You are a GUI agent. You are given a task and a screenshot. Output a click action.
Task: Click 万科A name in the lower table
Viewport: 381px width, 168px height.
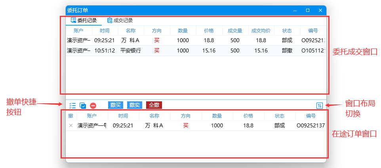point(154,126)
